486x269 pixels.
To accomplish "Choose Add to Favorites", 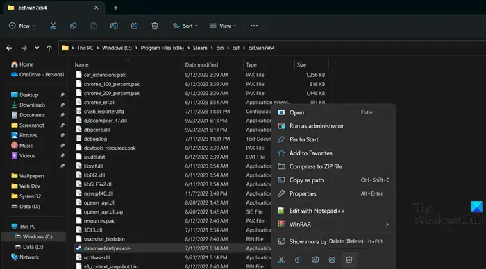I will pos(333,153).
